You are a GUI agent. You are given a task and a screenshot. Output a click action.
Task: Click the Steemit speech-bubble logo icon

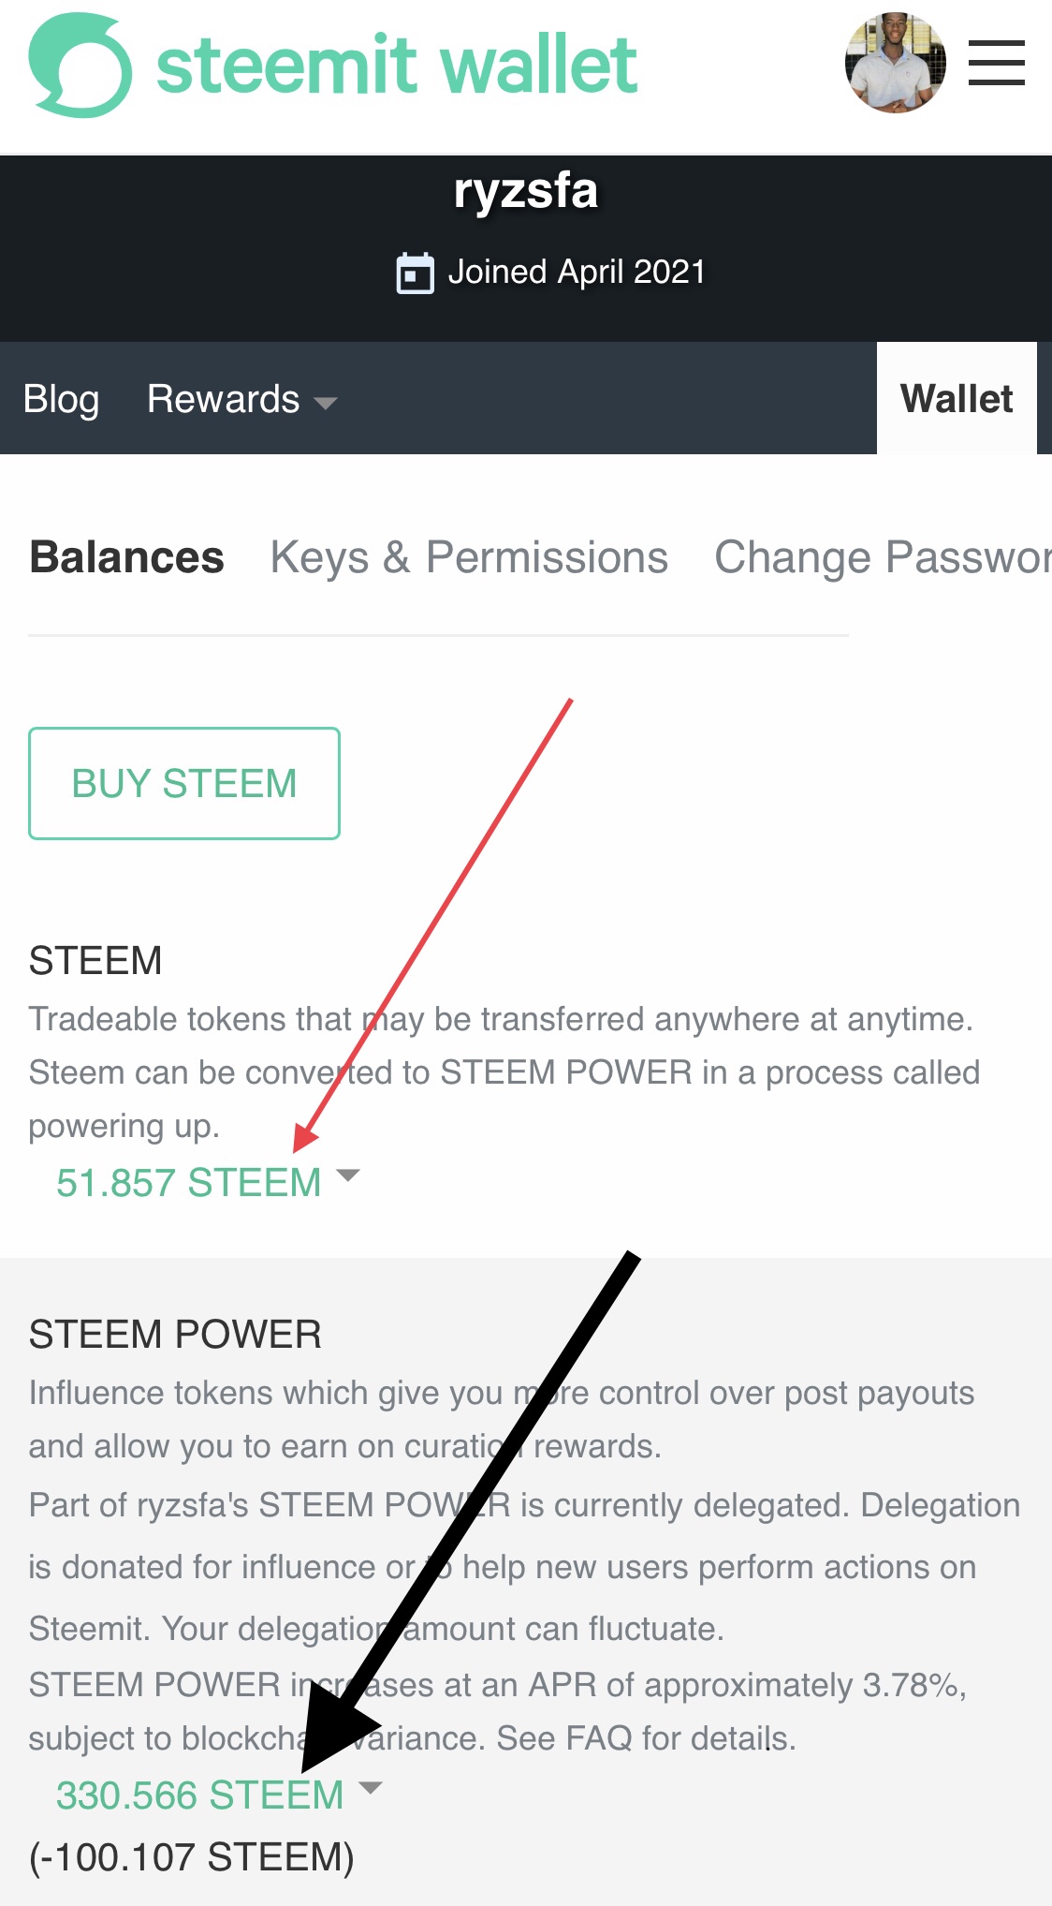click(80, 65)
